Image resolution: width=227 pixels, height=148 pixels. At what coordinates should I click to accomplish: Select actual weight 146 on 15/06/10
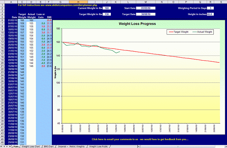coord(31,66)
